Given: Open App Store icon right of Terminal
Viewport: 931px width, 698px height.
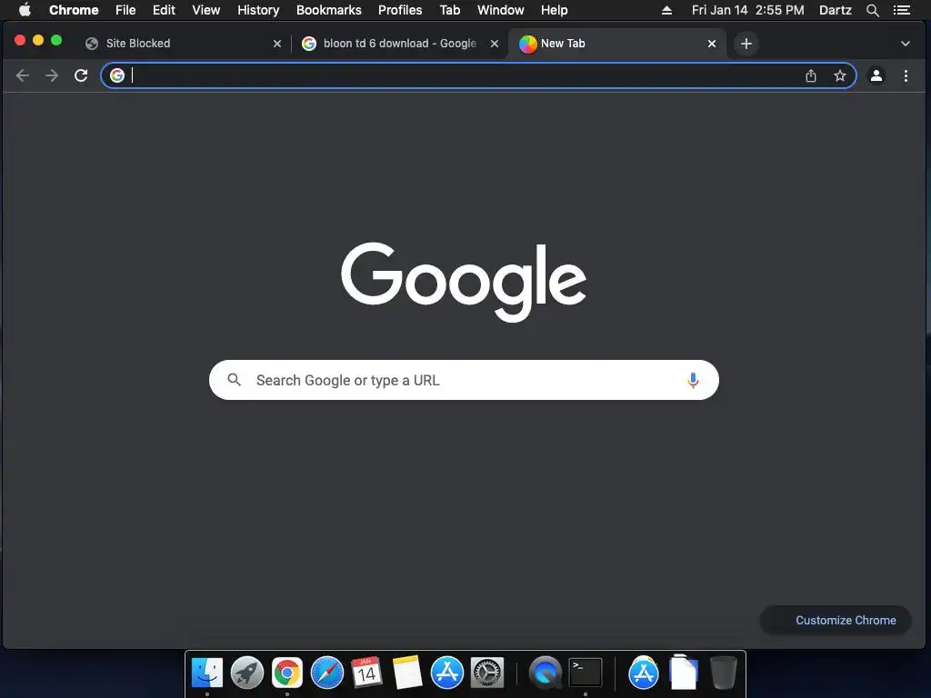Looking at the screenshot, I should (x=644, y=673).
